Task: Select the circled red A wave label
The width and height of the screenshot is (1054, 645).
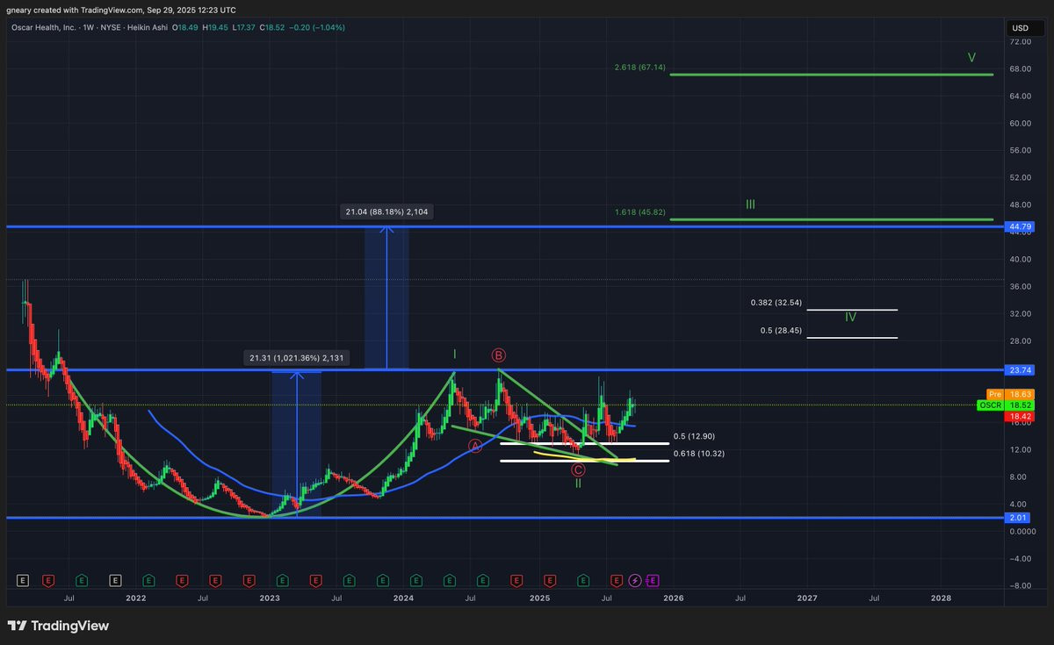Action: 475,446
